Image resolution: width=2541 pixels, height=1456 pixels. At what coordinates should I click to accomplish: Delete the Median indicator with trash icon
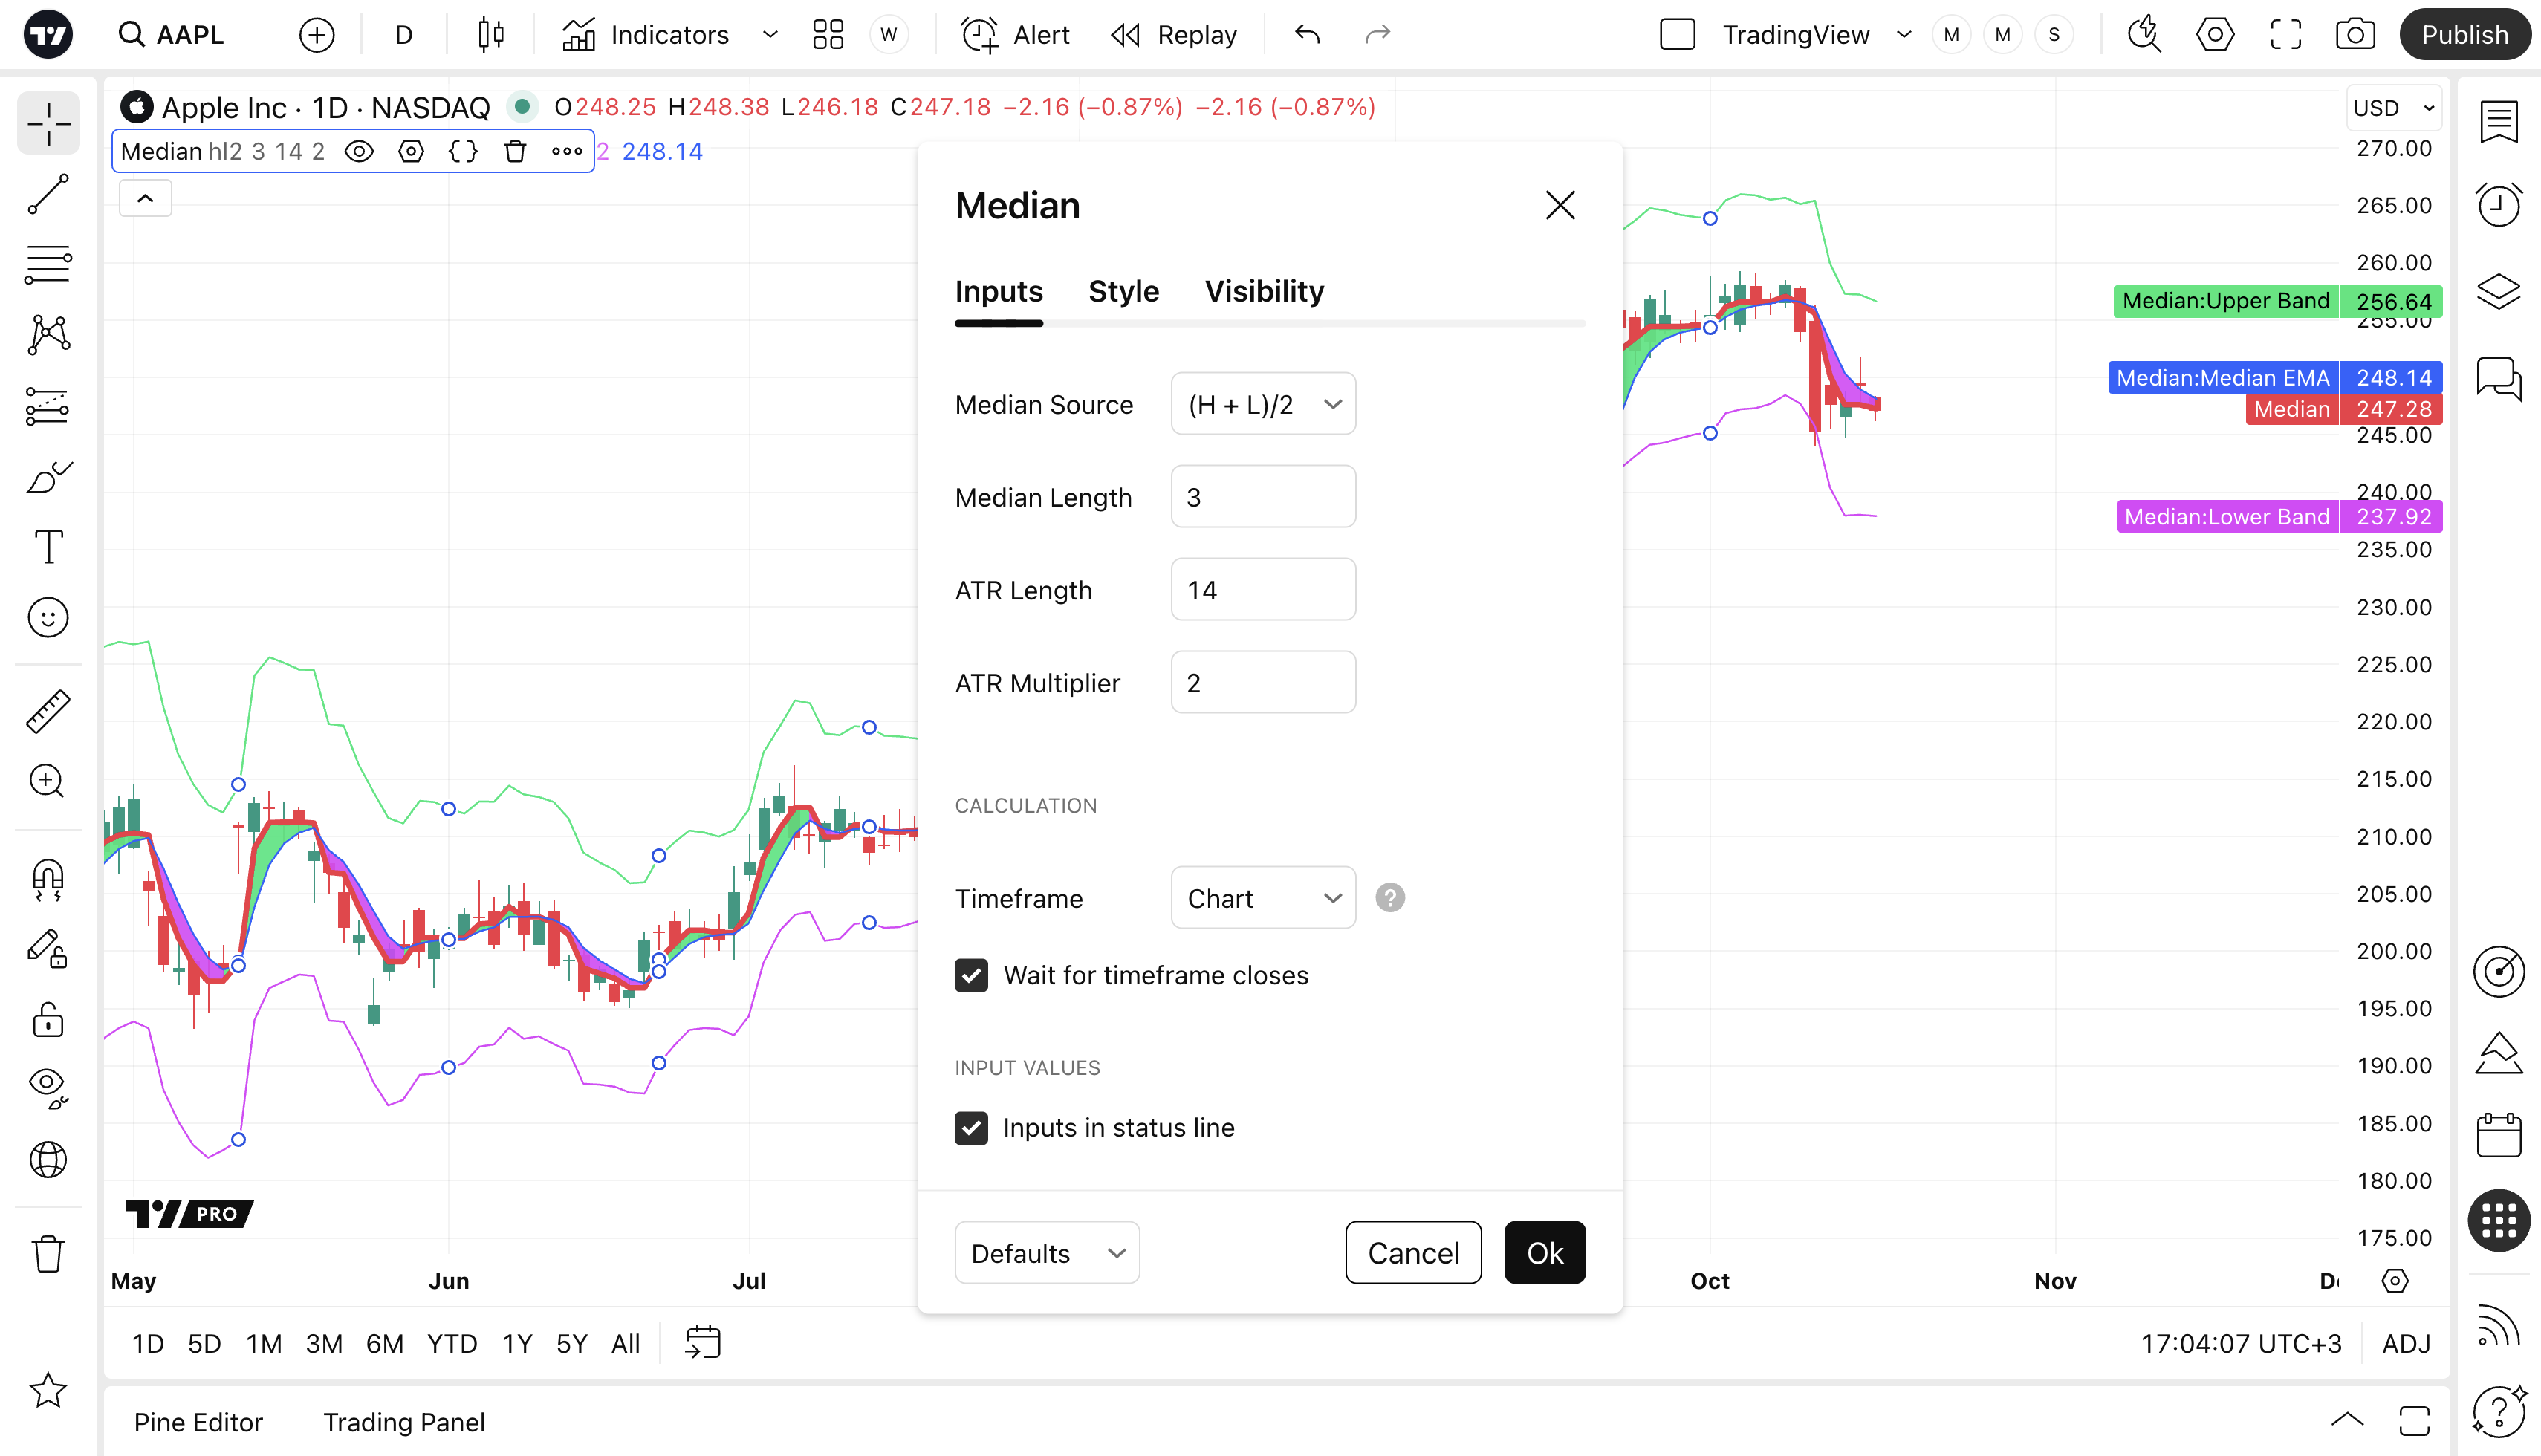pos(515,151)
